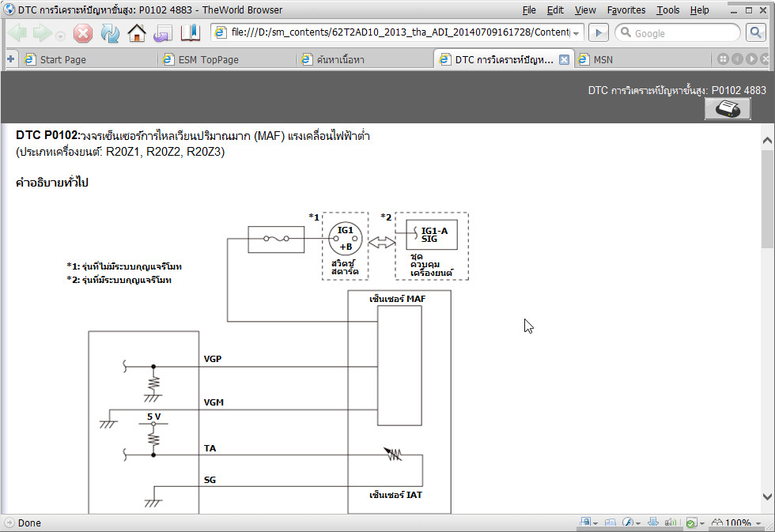Open the address bar history dropdown
This screenshot has height=532, width=775.
[x=576, y=33]
